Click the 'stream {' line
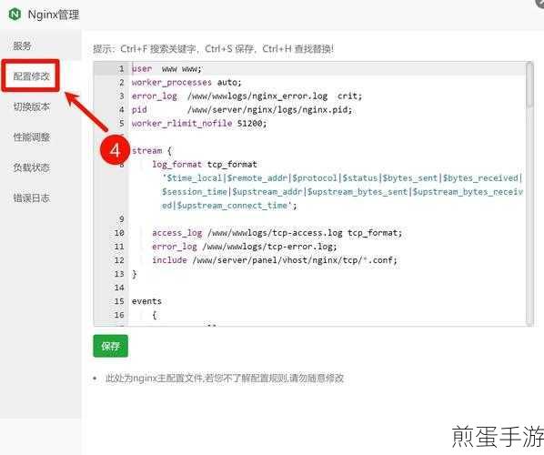544x455 pixels. [152, 151]
